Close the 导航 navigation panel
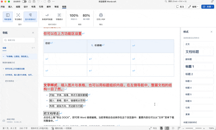Viewport: 216px width, 130px height. point(33,33)
